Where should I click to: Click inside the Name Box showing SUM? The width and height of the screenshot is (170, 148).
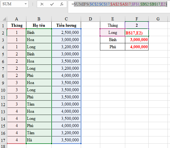click(12, 4)
